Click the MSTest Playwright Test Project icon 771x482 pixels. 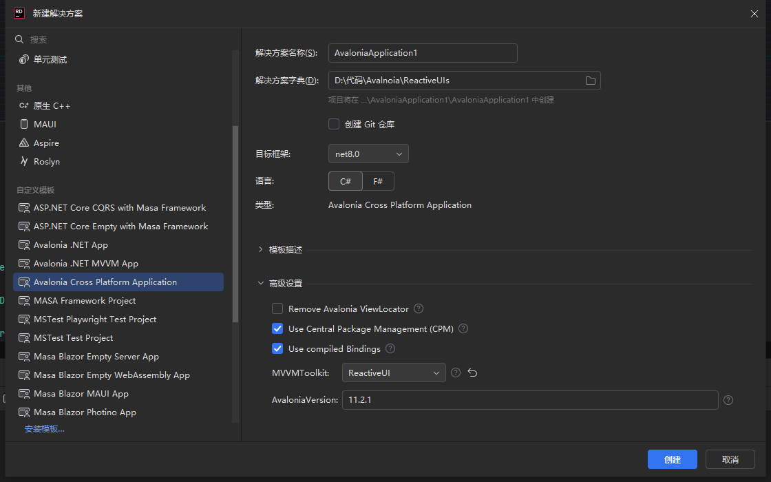23,319
